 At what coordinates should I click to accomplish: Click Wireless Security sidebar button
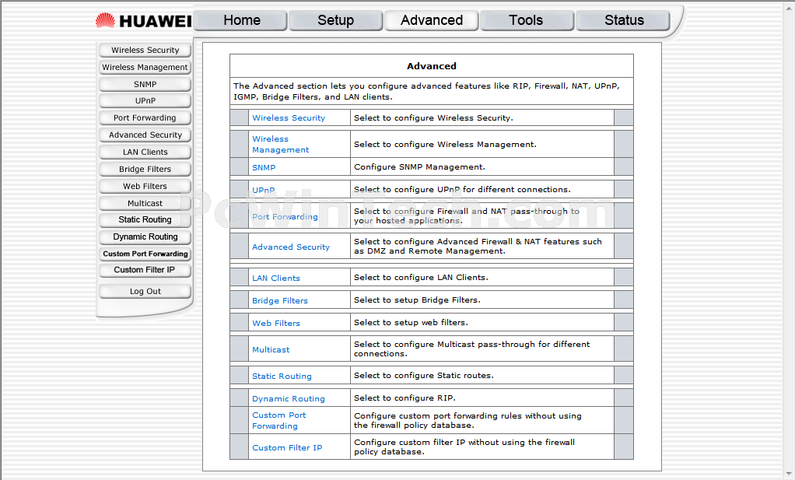pos(145,51)
